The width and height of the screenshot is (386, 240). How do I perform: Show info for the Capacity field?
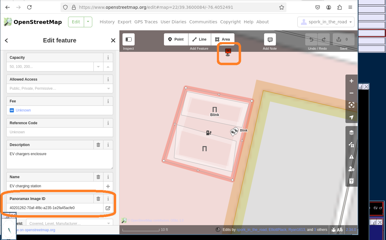(x=108, y=58)
